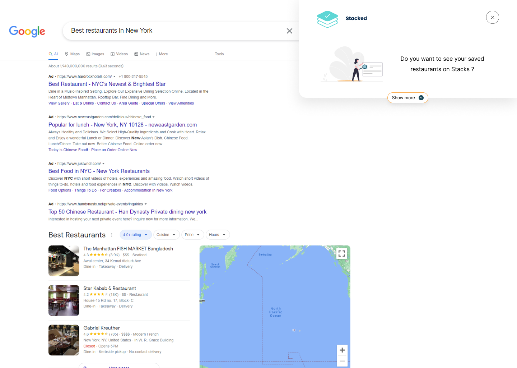Click the For Creators sitelink

click(x=111, y=190)
